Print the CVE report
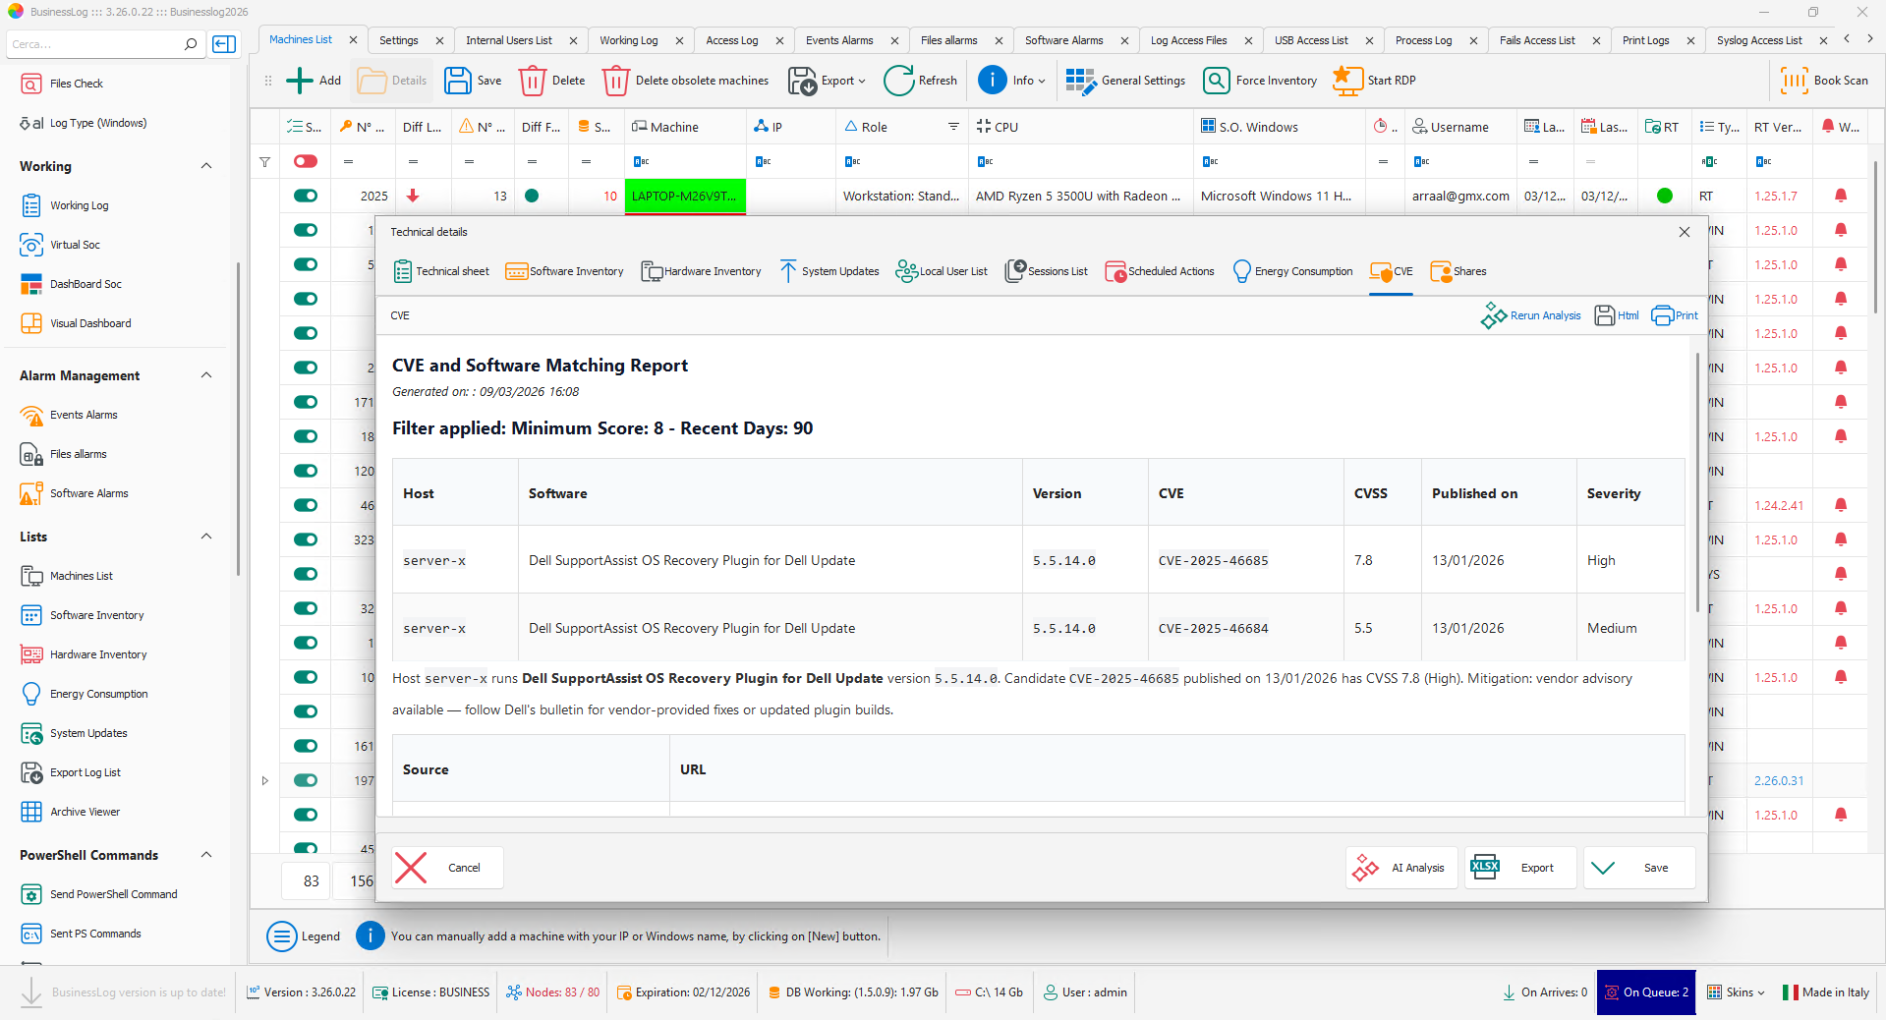 coord(1675,315)
